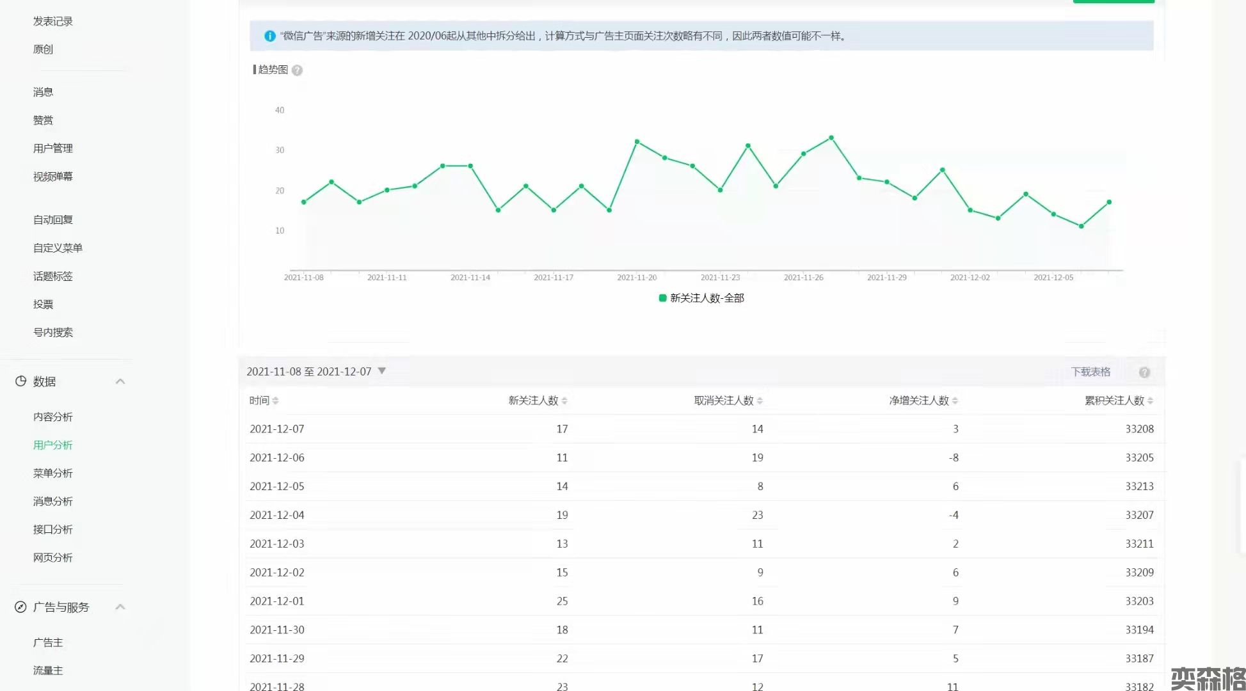Select 用户分析 menu item
The height and width of the screenshot is (691, 1246).
[52, 445]
